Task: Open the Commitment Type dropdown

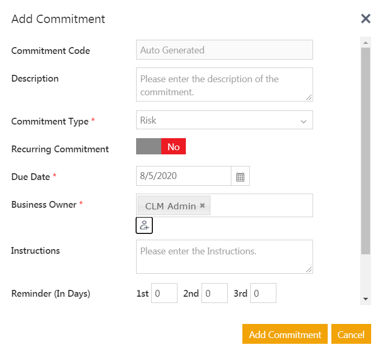Action: pos(224,120)
